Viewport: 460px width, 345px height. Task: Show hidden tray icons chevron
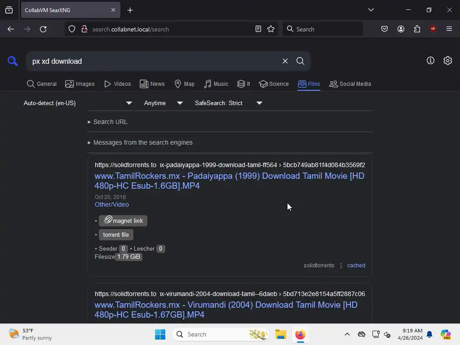click(347, 334)
